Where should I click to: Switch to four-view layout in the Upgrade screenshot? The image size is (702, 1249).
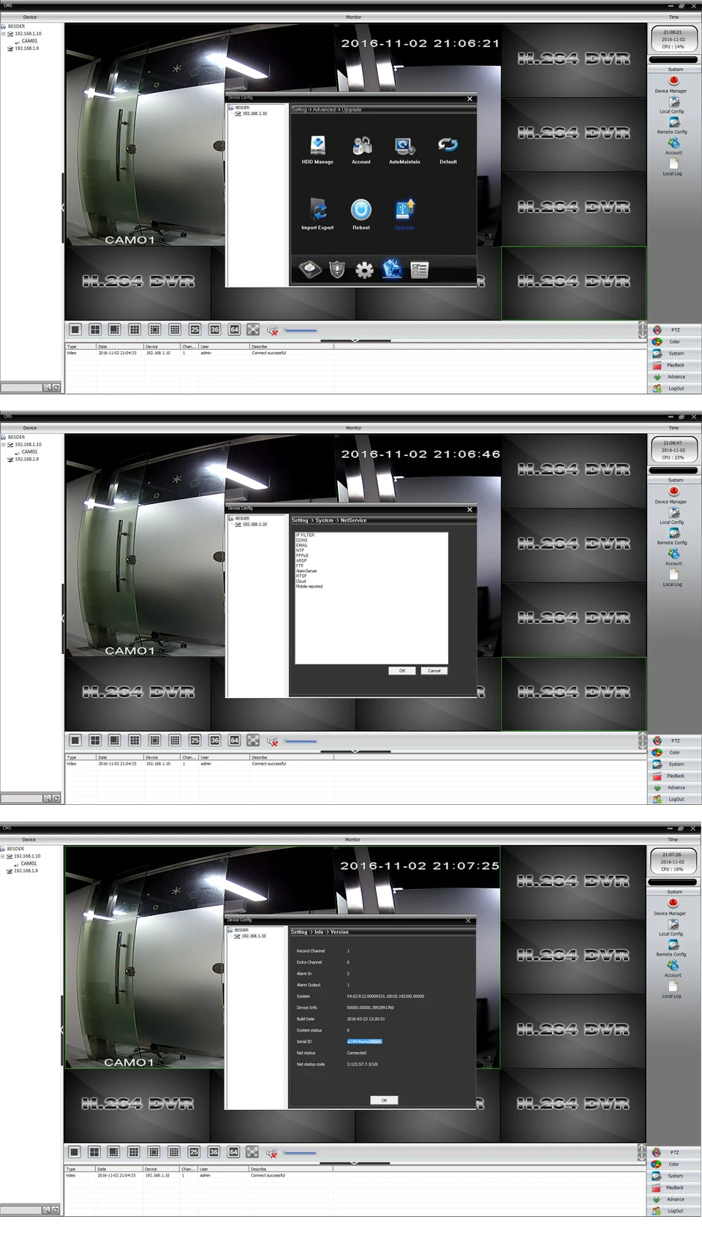(x=95, y=330)
